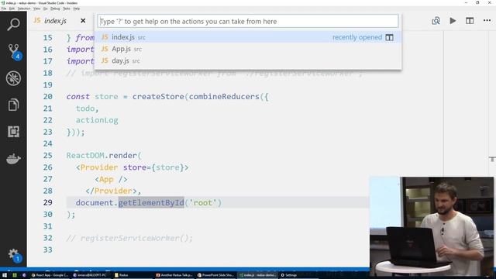Viewport: 496px width, 279px height.
Task: Open Source Control view with badge 4
Action: 14,51
